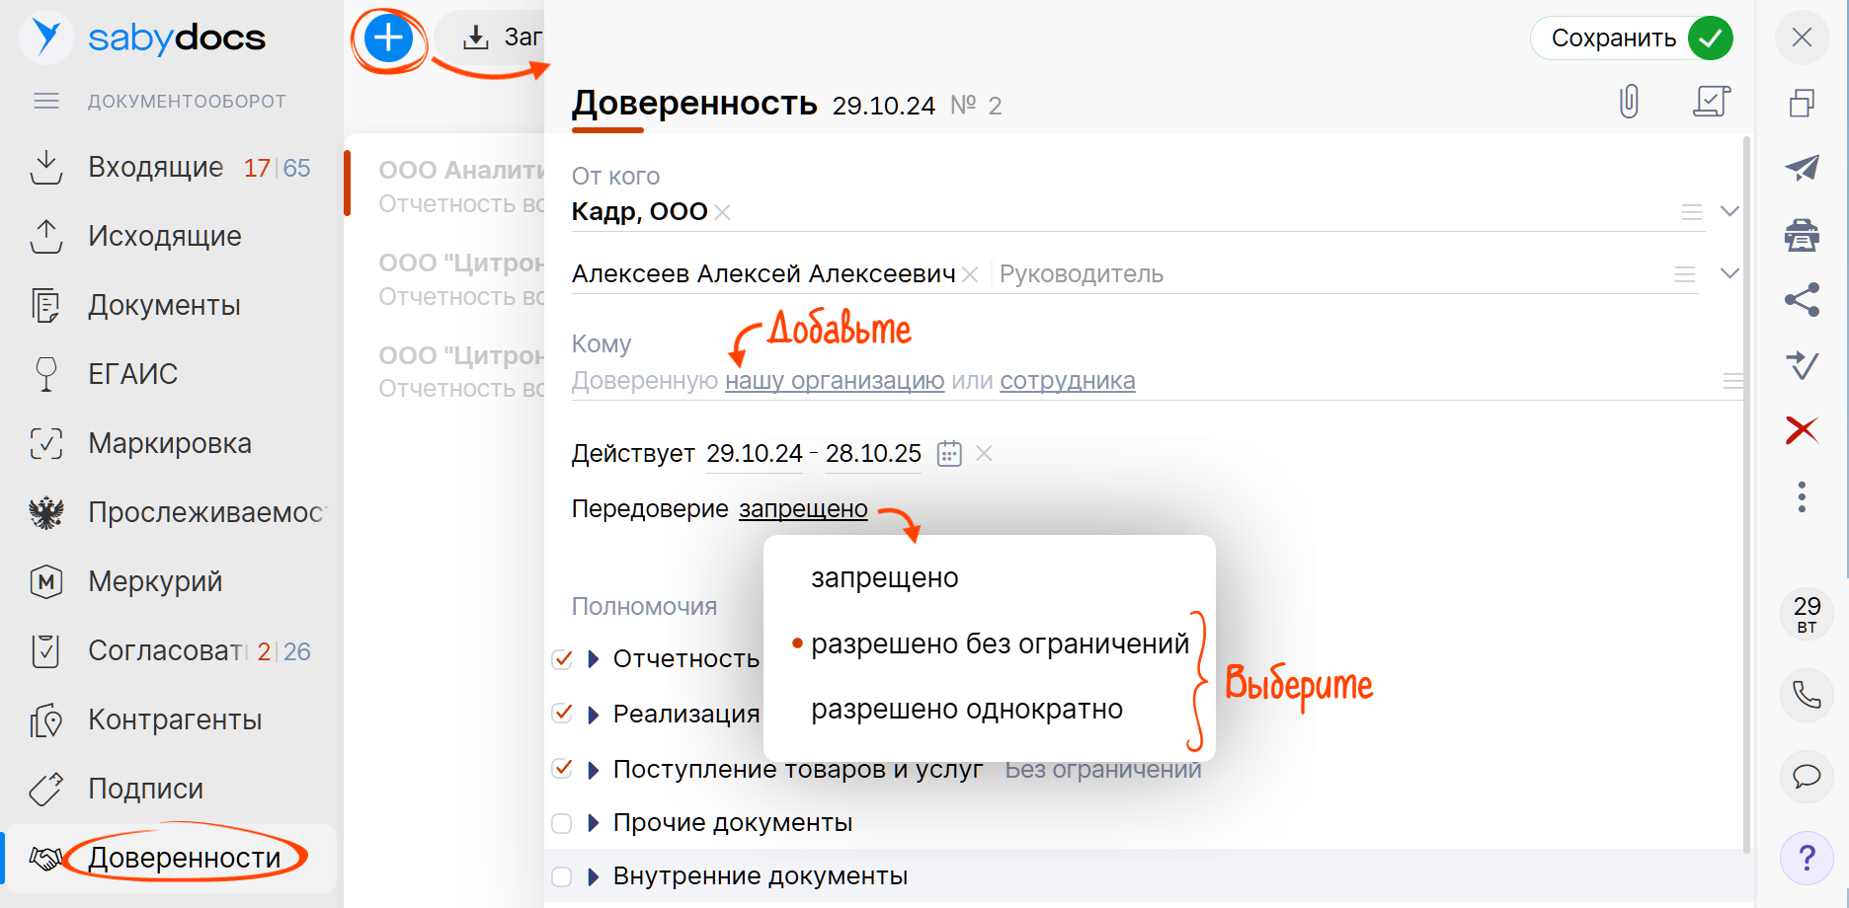Open the передоверие запрещено dropdown link
The height and width of the screenshot is (908, 1849).
click(803, 509)
